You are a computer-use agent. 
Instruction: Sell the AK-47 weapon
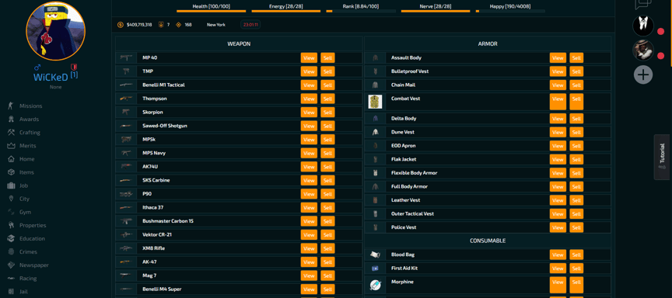[x=328, y=262]
